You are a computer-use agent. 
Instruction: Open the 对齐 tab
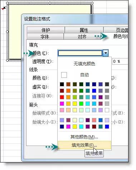pyautogui.click(x=82, y=37)
